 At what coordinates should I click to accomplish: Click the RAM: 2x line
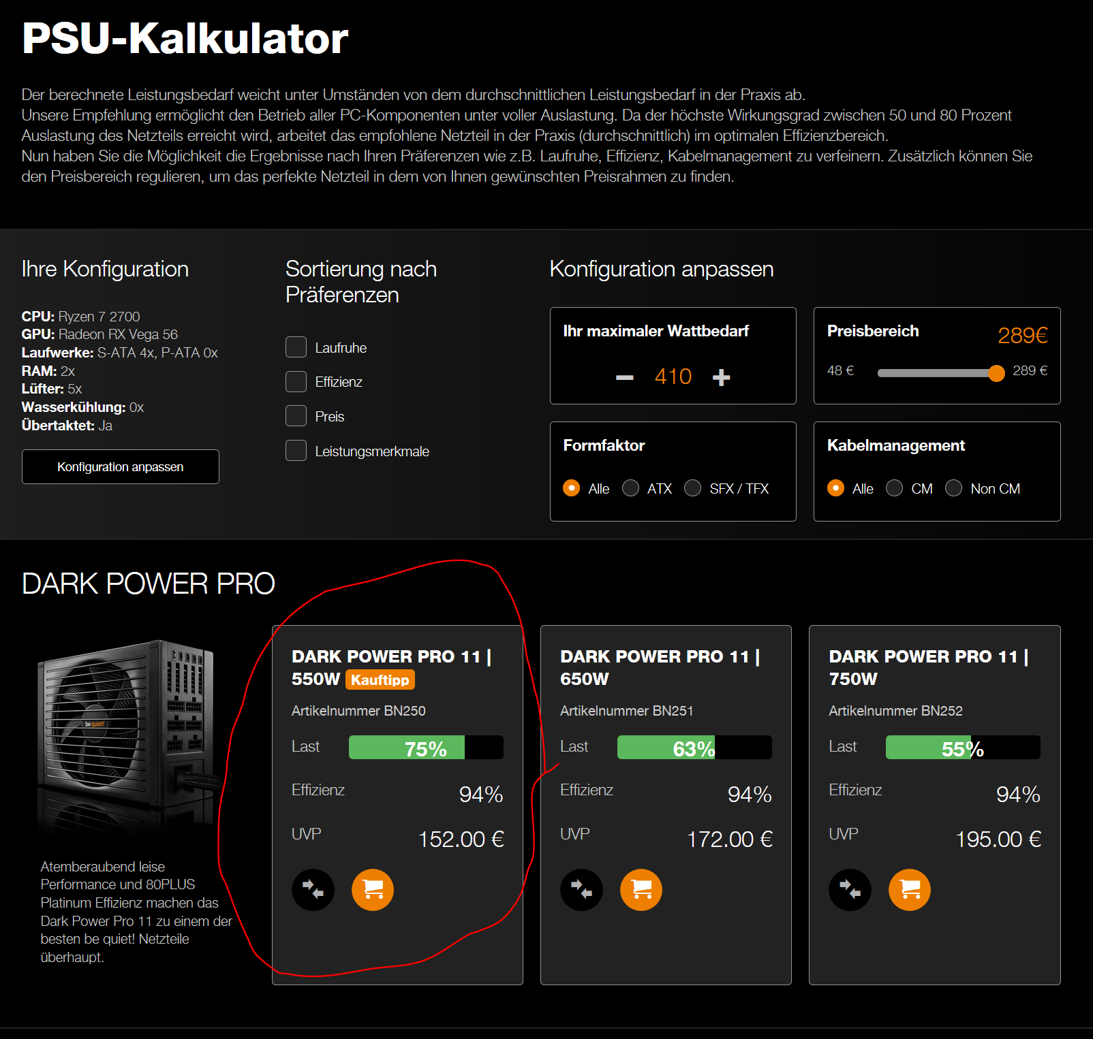(x=48, y=371)
